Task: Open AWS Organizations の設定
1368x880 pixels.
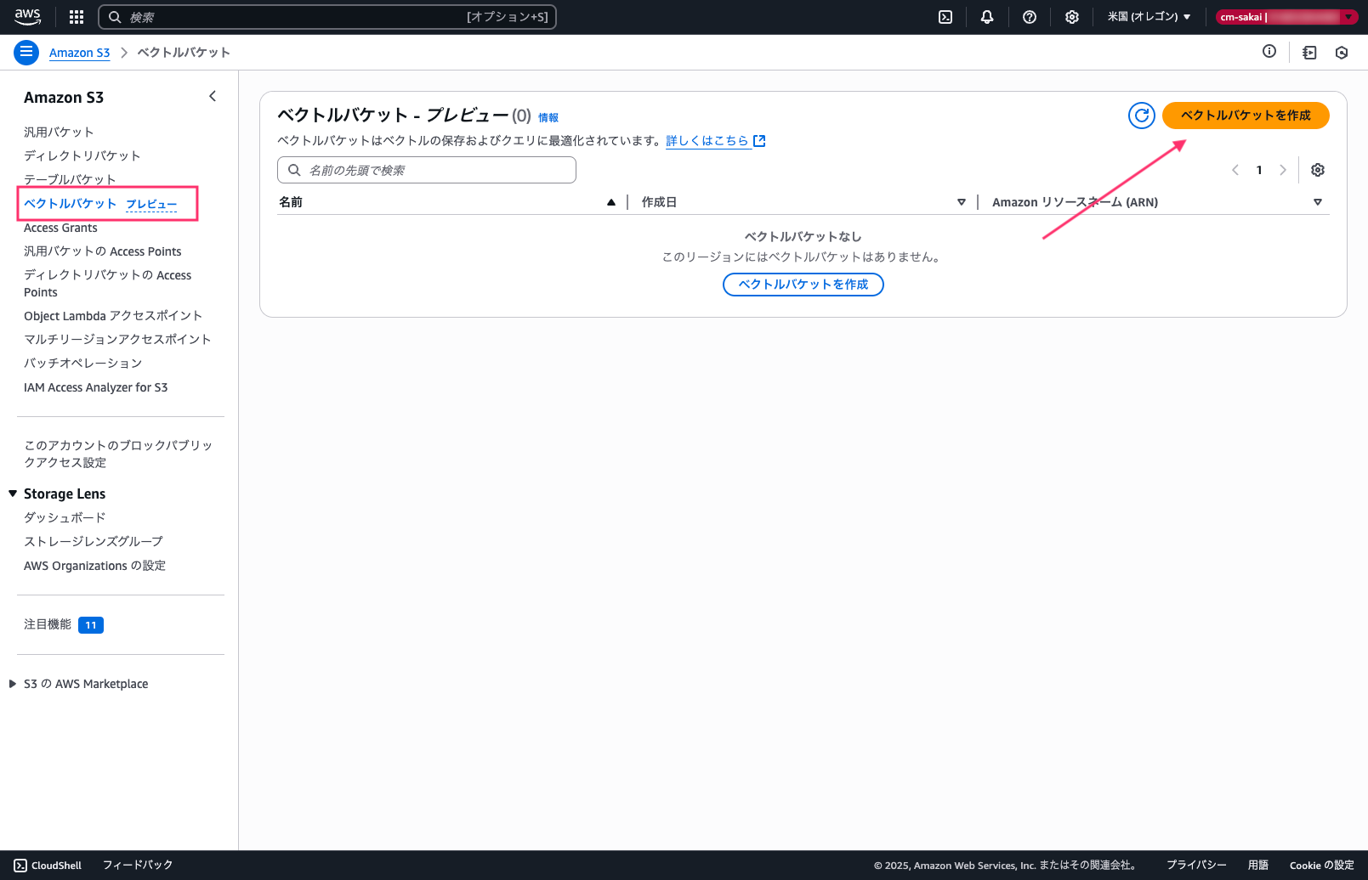Action: [x=95, y=566]
